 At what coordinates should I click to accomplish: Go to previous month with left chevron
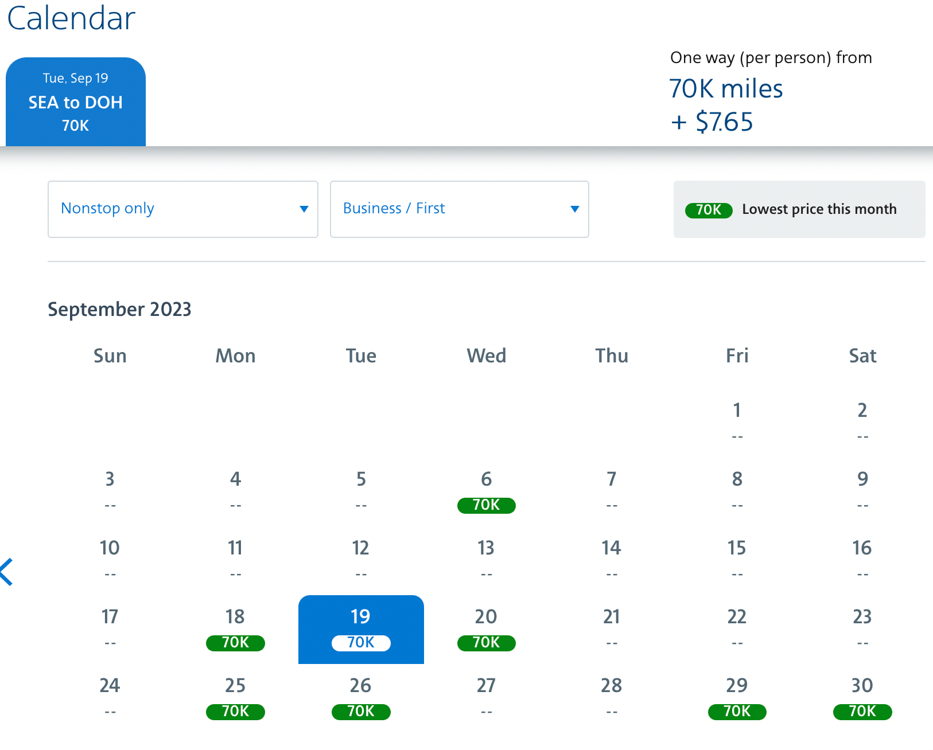7,572
